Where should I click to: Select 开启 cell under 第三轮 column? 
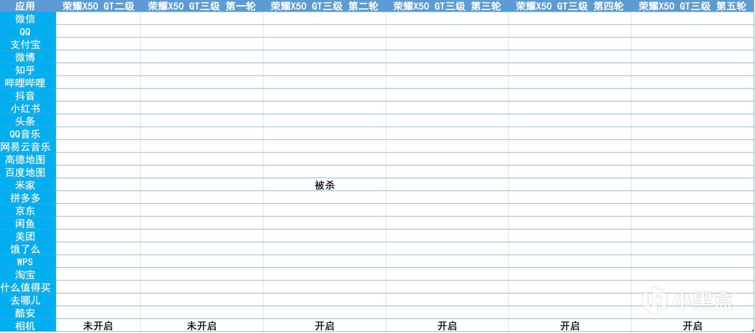(447, 326)
